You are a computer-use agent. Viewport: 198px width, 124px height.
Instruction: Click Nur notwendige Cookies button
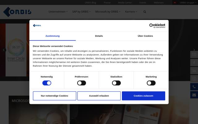[54, 96]
